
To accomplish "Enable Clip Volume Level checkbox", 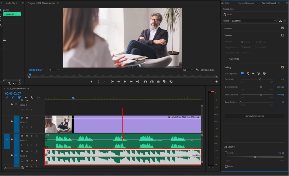I will click(226, 153).
